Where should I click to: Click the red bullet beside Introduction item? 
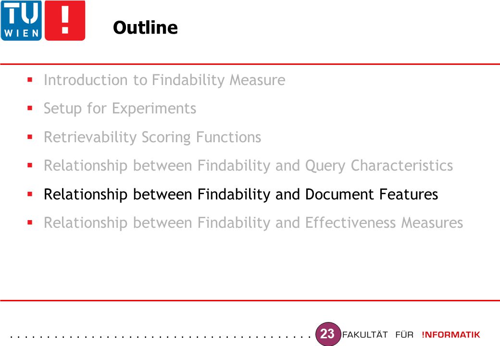pyautogui.click(x=30, y=80)
